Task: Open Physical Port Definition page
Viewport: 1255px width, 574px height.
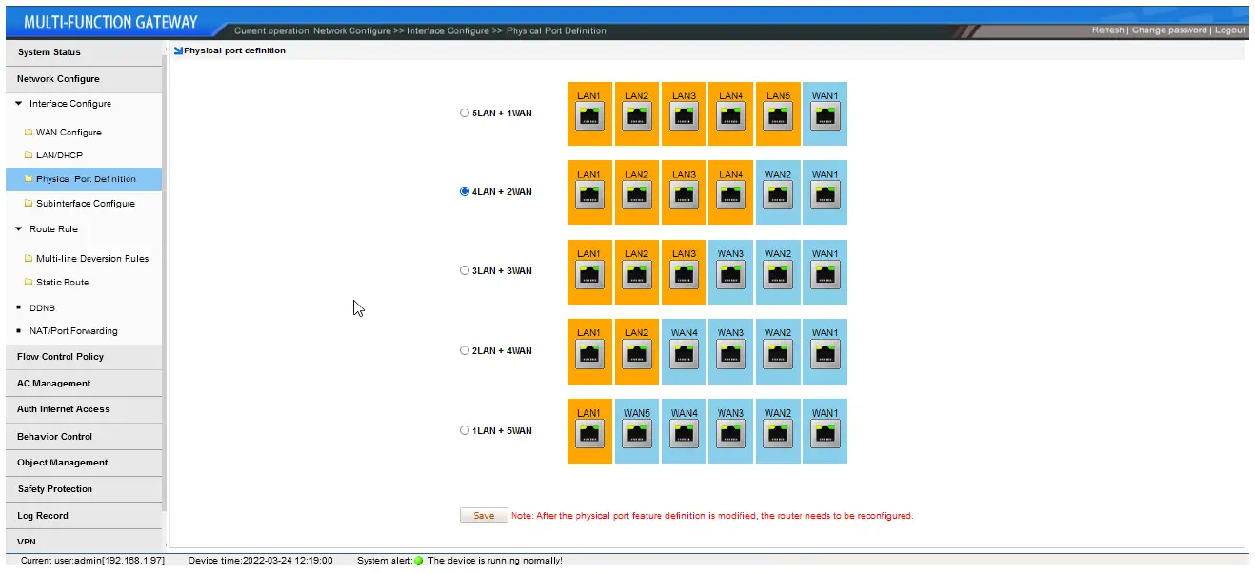Action: [86, 179]
